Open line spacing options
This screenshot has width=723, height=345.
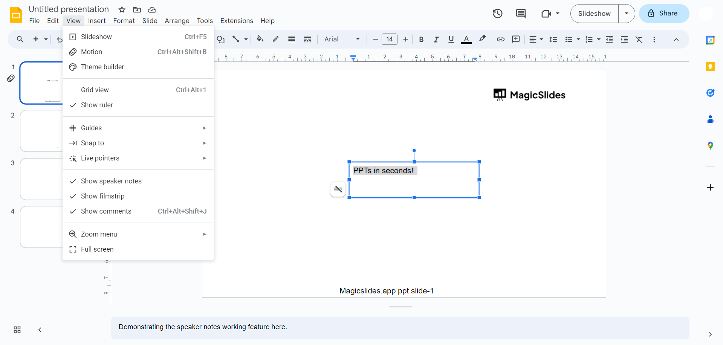coord(553,39)
